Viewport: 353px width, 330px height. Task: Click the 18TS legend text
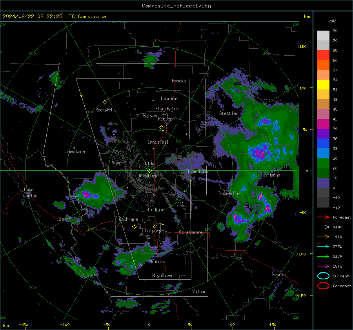tap(337, 266)
